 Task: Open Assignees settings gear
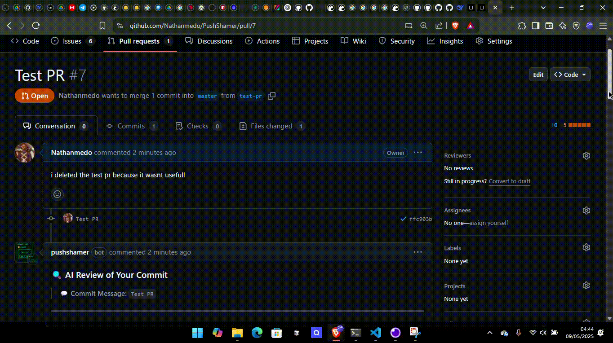click(586, 211)
